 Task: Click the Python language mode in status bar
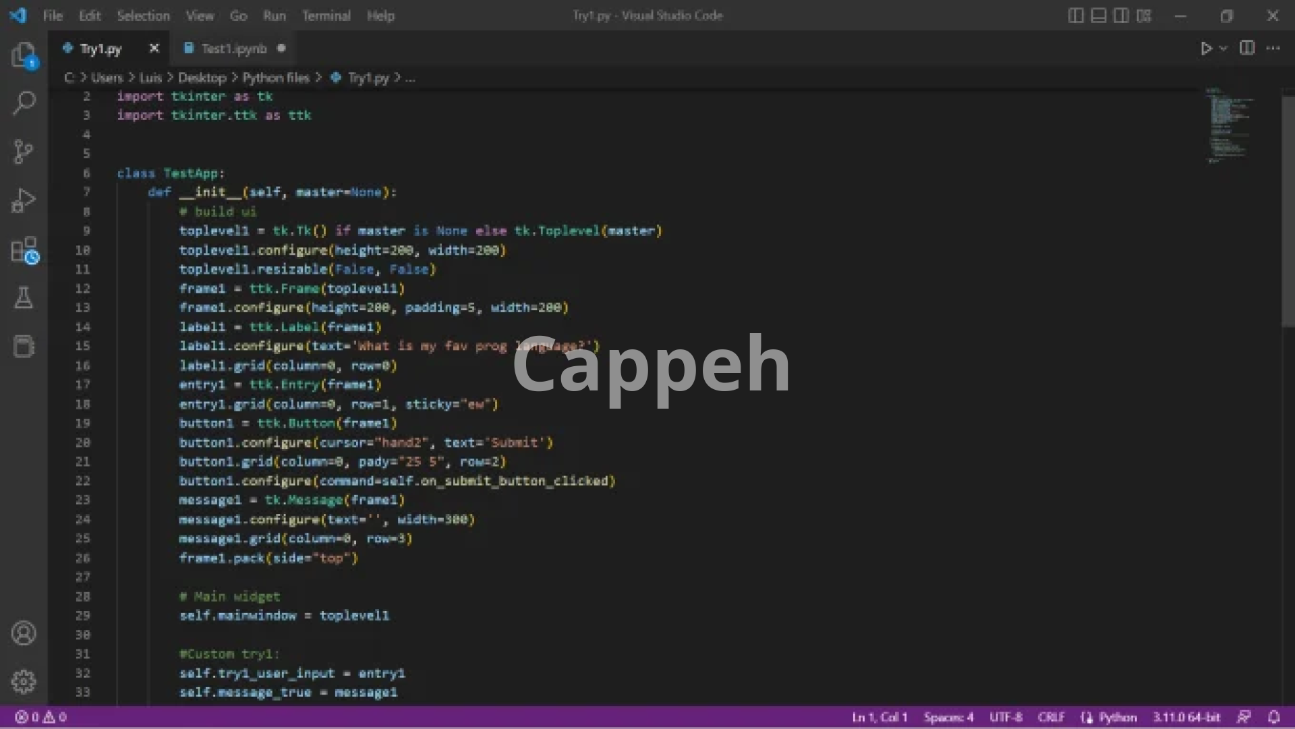click(x=1117, y=717)
